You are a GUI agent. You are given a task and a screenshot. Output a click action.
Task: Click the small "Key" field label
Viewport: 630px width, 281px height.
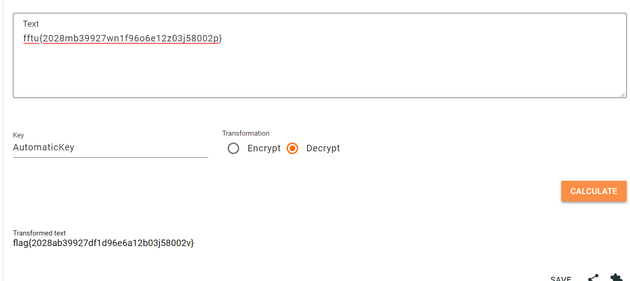(18, 135)
